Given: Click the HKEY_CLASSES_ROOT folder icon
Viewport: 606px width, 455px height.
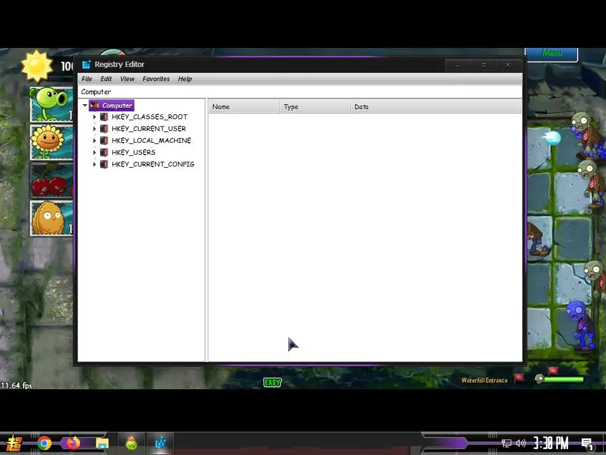Looking at the screenshot, I should click(x=104, y=117).
